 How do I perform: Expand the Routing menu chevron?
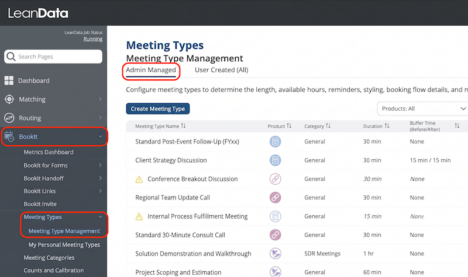pos(100,118)
